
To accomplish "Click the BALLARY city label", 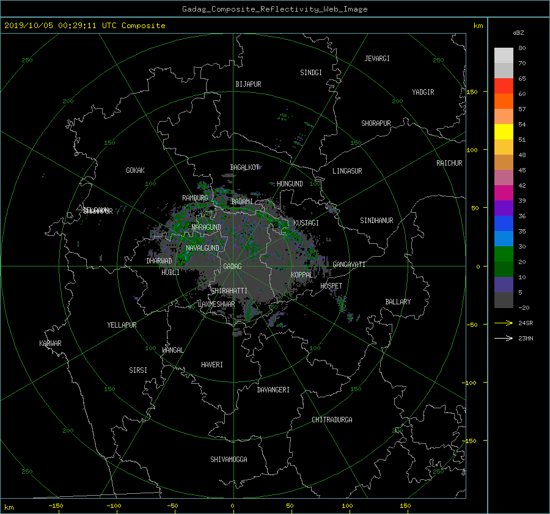I will click(398, 302).
